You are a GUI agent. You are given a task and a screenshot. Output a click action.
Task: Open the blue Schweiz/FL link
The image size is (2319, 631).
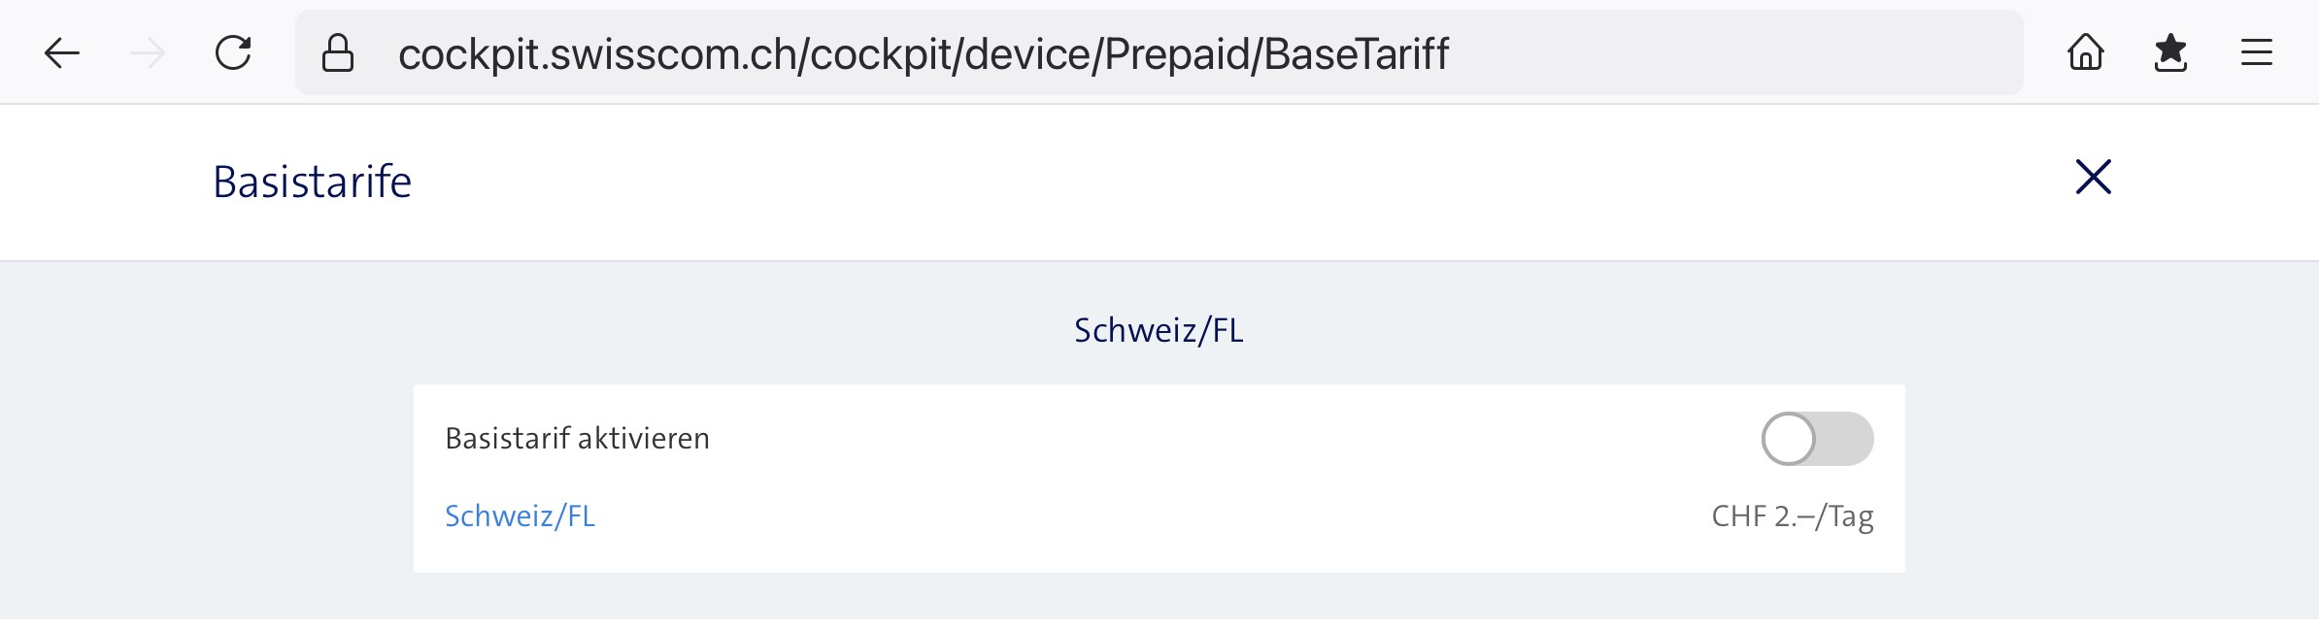coord(520,516)
